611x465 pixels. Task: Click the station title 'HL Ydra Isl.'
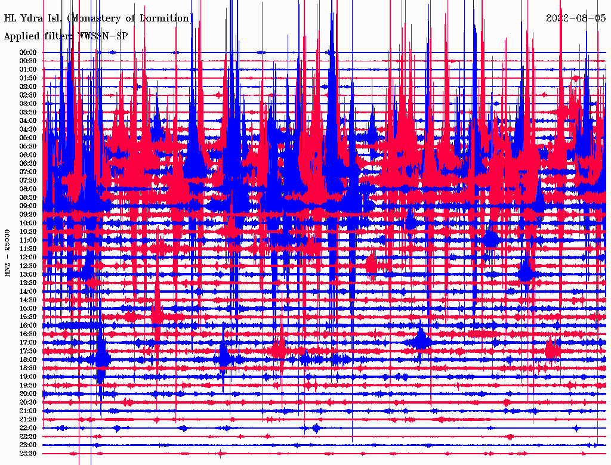32,18
